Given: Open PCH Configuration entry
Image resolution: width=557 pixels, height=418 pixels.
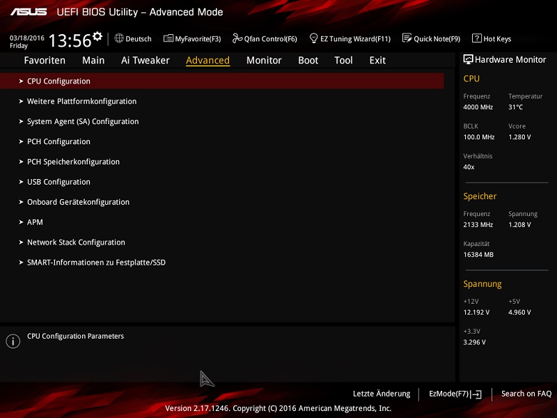Looking at the screenshot, I should click(58, 141).
